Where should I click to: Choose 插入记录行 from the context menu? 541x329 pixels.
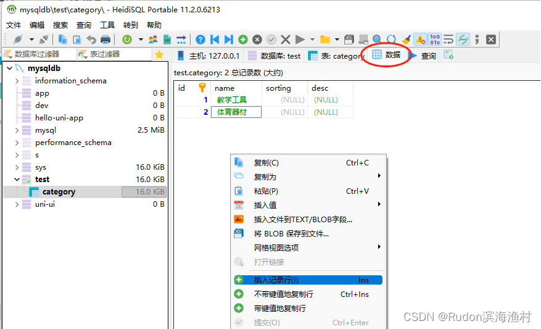[308, 280]
